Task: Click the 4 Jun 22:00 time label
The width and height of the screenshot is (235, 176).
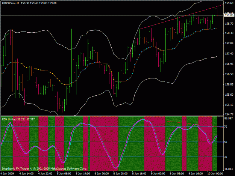Action: [x=45, y=174]
